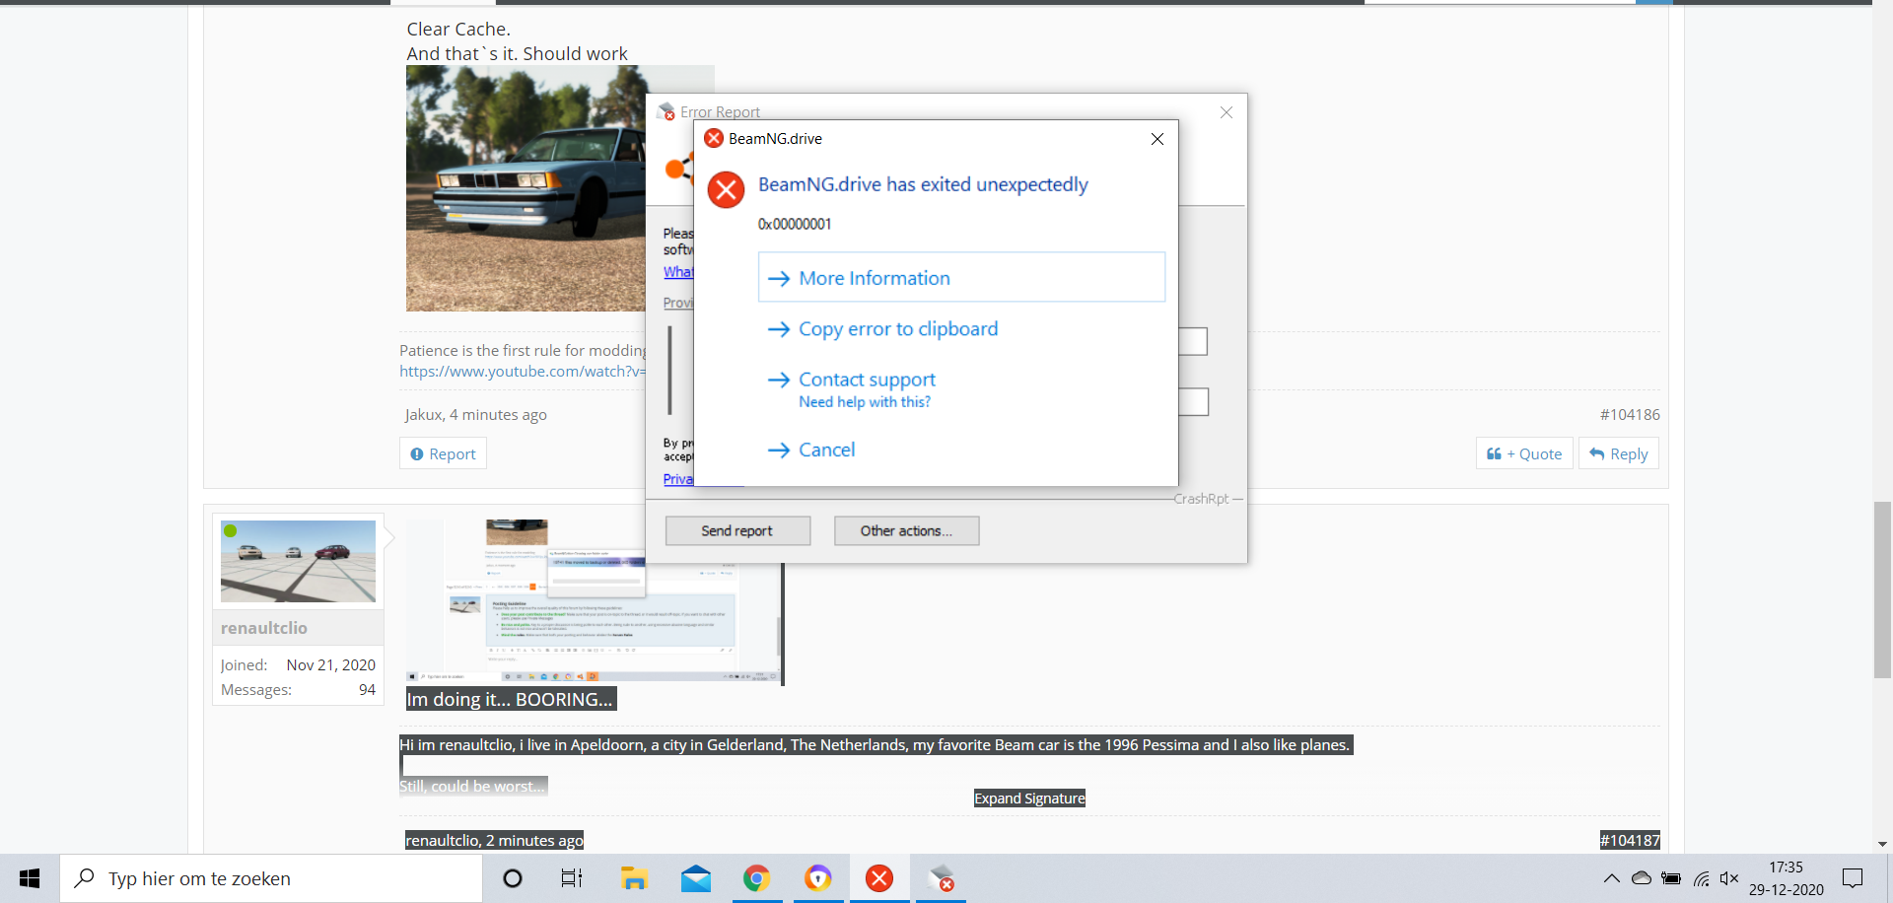
Task: Open renaultclio username profile link
Action: click(x=264, y=628)
